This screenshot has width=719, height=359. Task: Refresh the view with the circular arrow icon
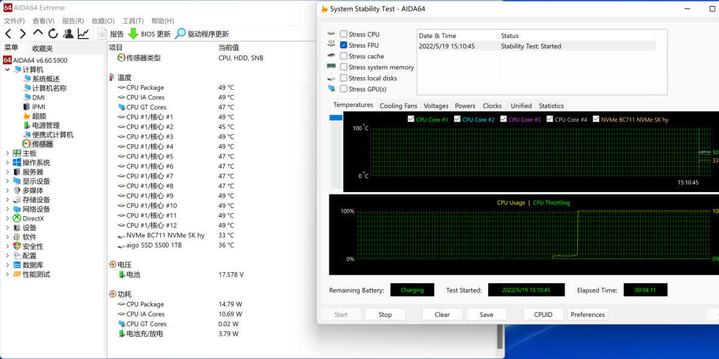tap(53, 33)
